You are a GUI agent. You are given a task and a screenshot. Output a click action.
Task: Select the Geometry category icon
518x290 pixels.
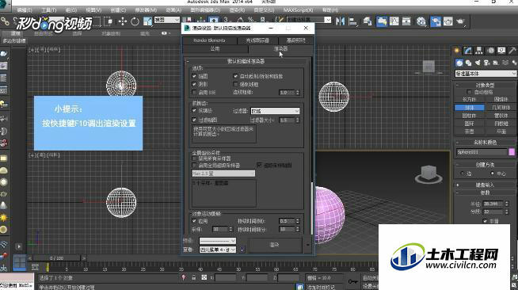pyautogui.click(x=459, y=63)
